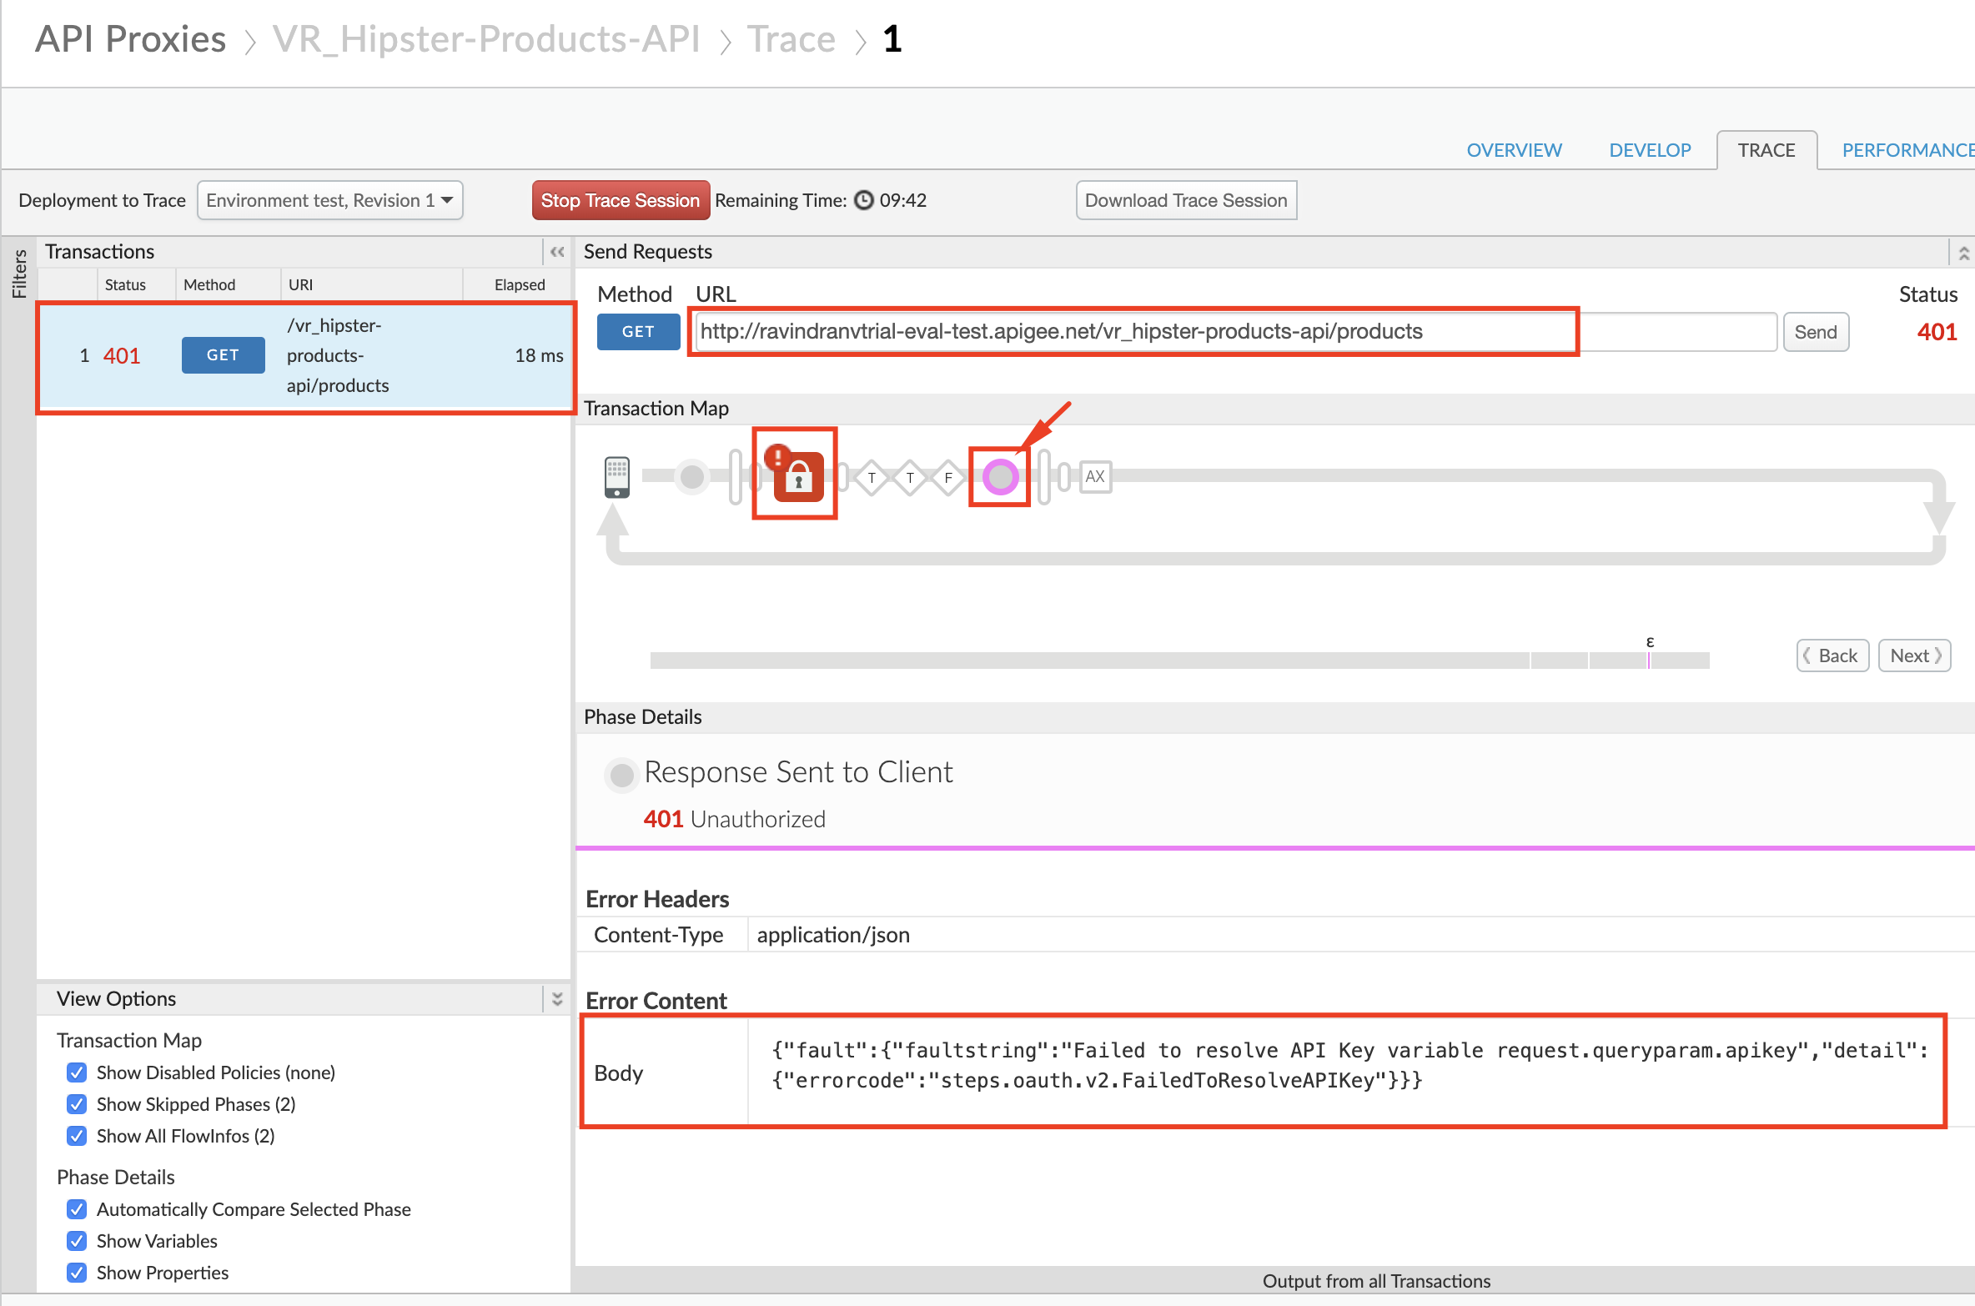
Task: Click the Content-Type header name
Action: 658,935
